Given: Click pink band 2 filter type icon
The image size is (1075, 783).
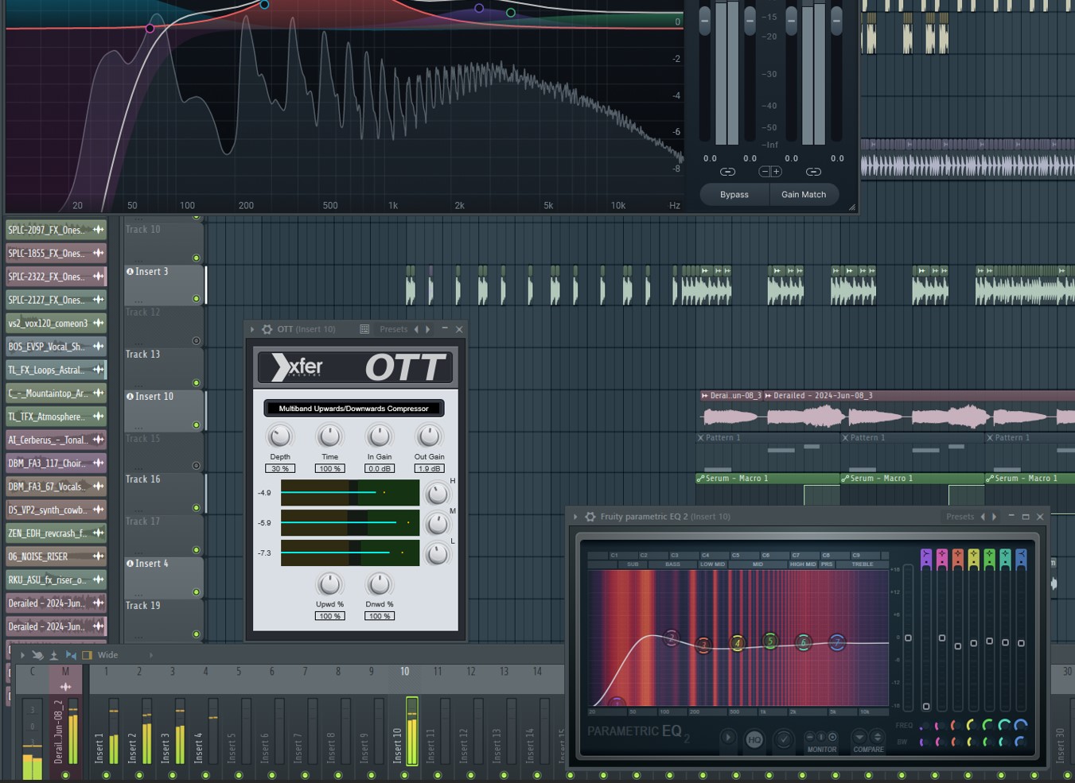Looking at the screenshot, I should 942,558.
